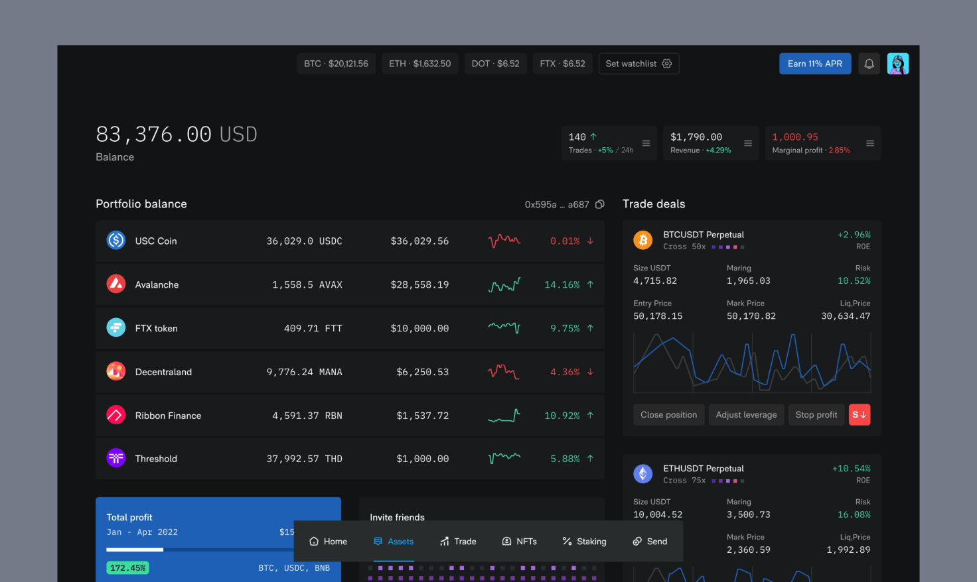The width and height of the screenshot is (977, 582).
Task: Click the BTC price ticker chip
Action: (336, 64)
